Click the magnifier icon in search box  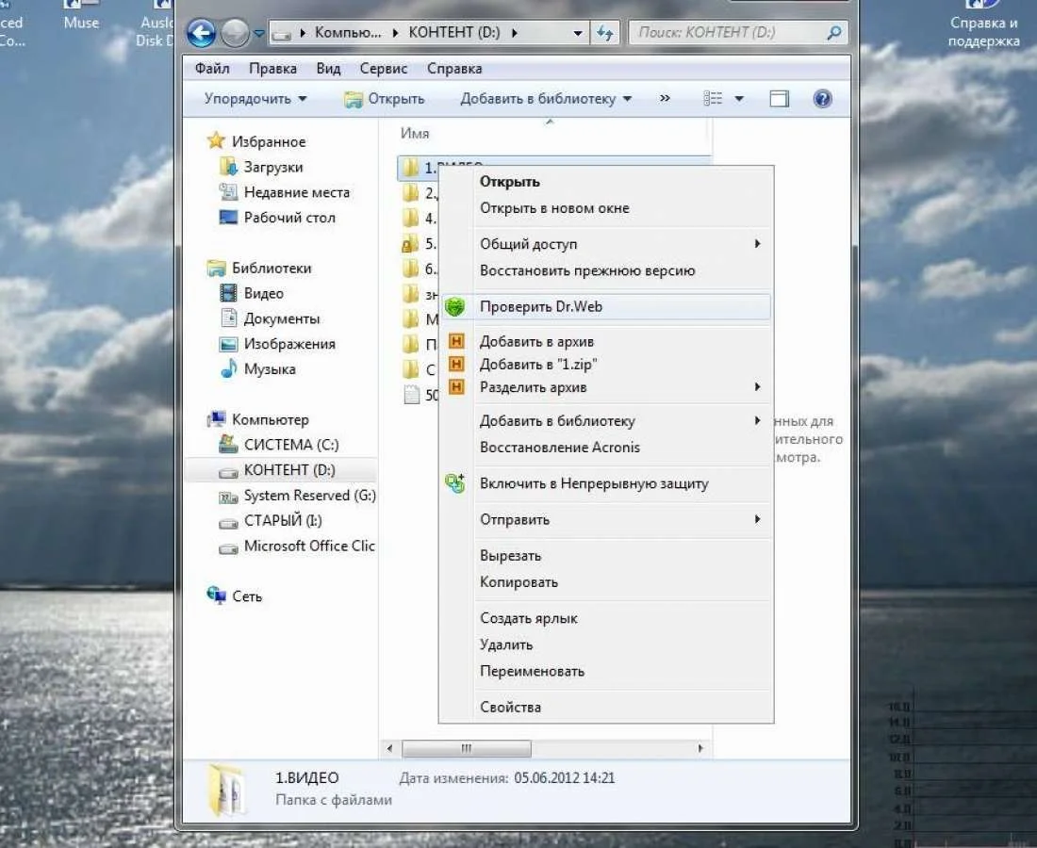[x=834, y=32]
